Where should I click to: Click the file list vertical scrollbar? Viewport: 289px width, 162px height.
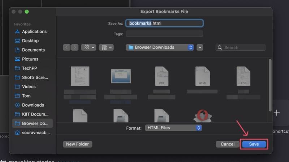pos(270,85)
